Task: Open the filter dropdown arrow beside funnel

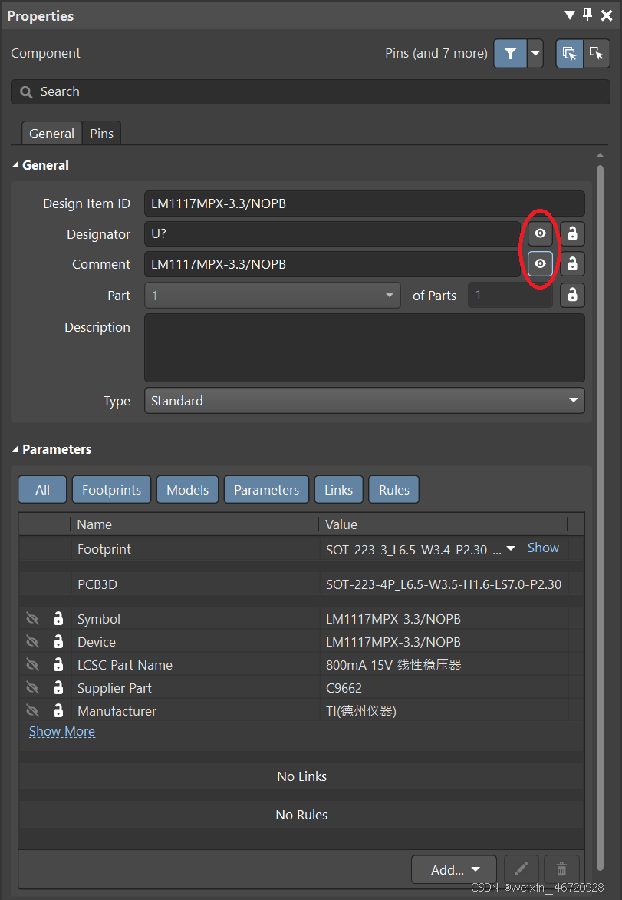Action: [x=535, y=54]
